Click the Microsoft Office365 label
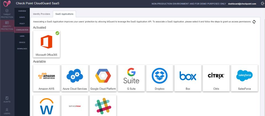 [46, 55]
